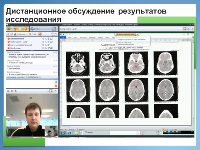Hang up using the red end call icon
200x150 pixels.
click(8, 34)
